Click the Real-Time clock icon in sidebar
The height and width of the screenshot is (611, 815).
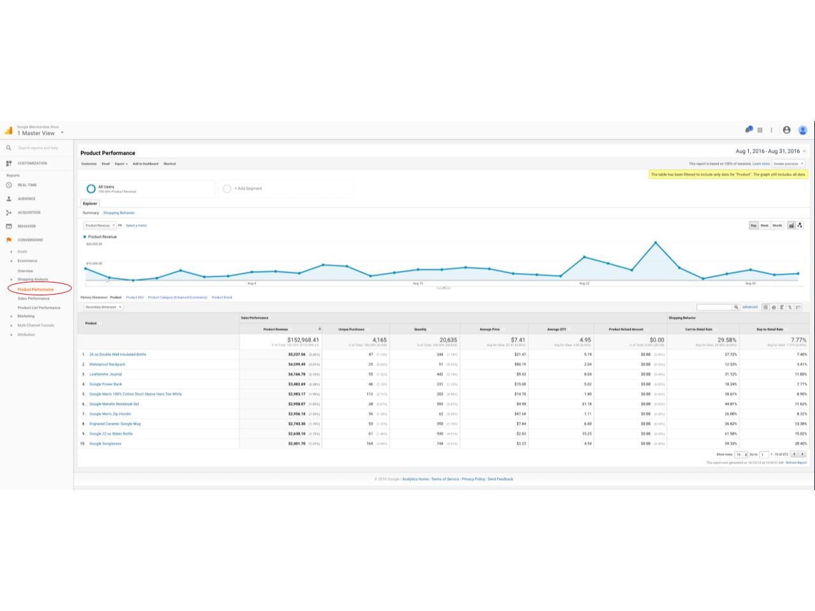point(9,185)
